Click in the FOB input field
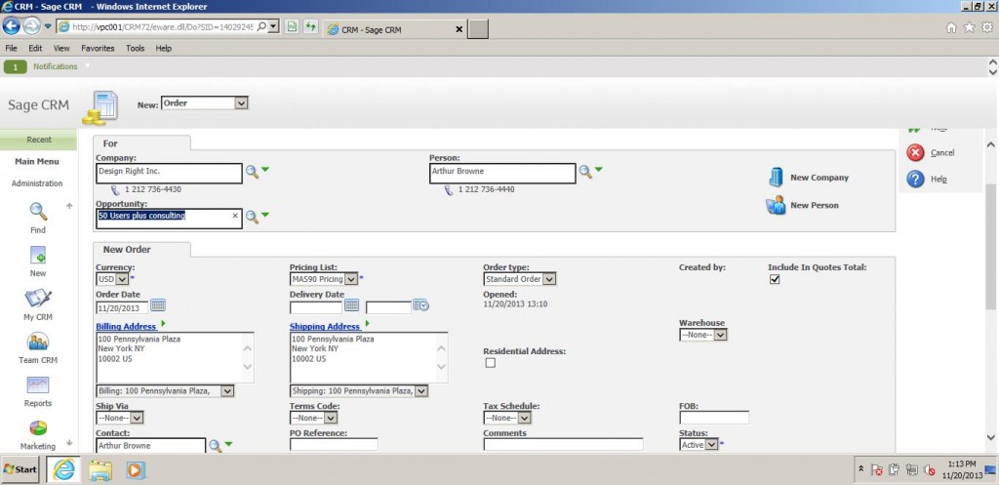This screenshot has width=999, height=485. point(714,418)
